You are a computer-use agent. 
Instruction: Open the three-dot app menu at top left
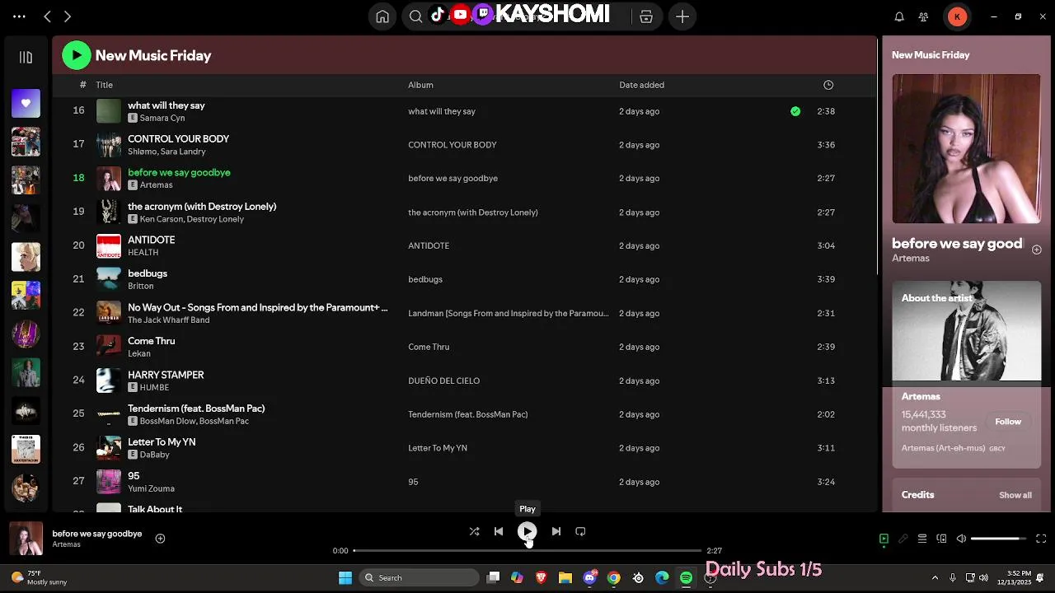pyautogui.click(x=19, y=16)
